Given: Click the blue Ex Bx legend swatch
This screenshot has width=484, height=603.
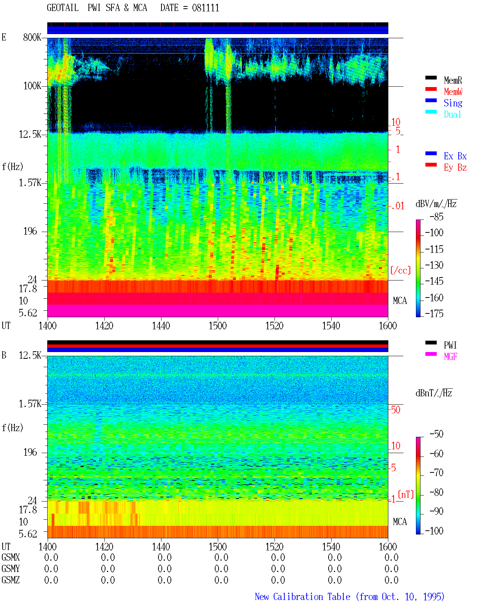Looking at the screenshot, I should [431, 153].
